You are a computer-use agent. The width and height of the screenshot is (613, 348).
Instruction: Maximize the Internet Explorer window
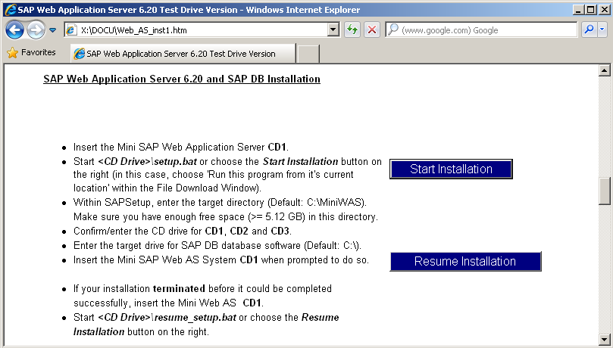tap(591, 10)
